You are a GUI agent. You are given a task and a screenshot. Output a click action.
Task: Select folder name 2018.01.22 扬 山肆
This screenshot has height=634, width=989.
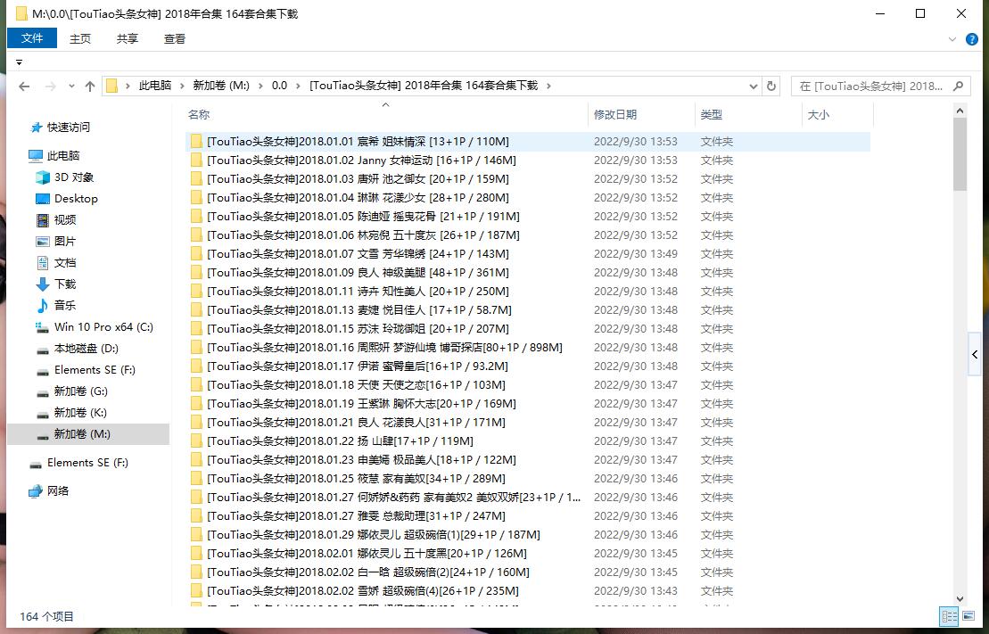click(340, 441)
